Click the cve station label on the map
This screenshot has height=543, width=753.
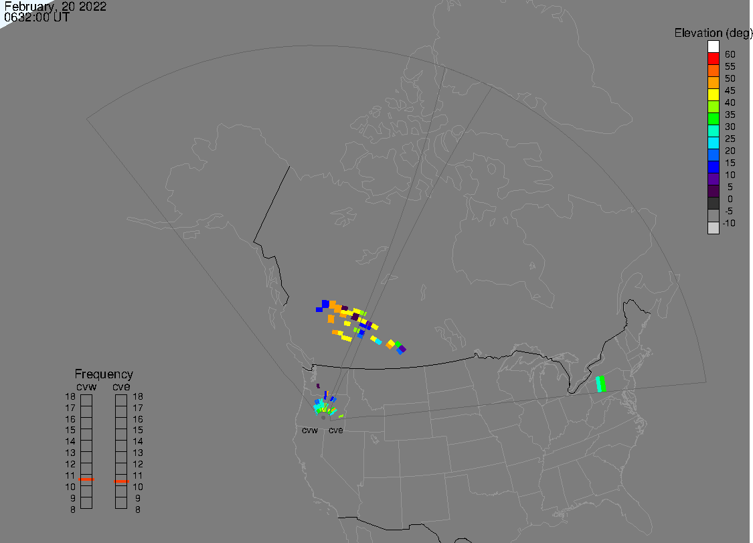click(335, 431)
